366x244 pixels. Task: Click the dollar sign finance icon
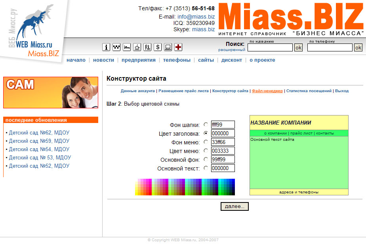[158, 47]
